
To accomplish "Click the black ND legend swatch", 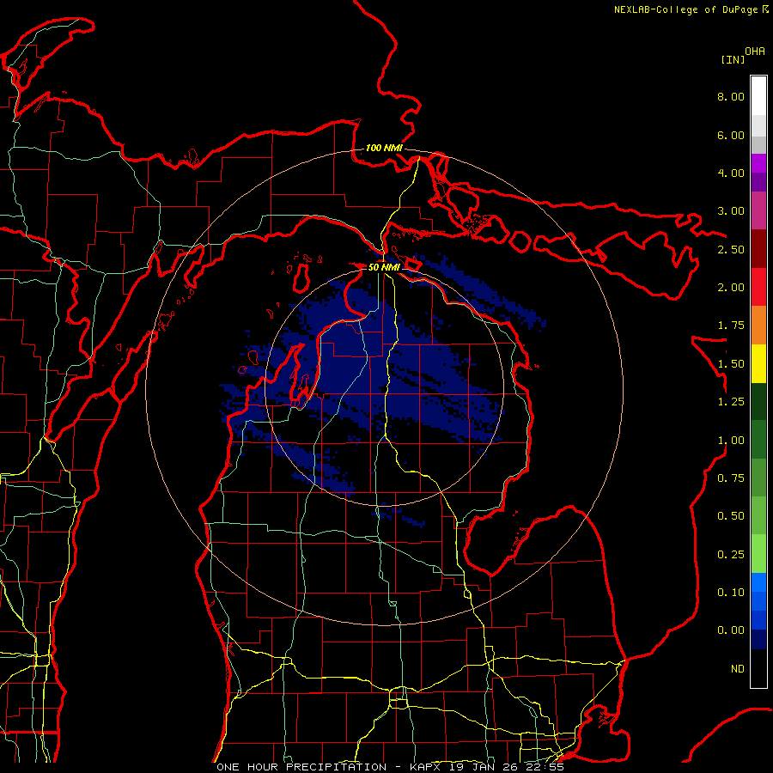I will [758, 668].
